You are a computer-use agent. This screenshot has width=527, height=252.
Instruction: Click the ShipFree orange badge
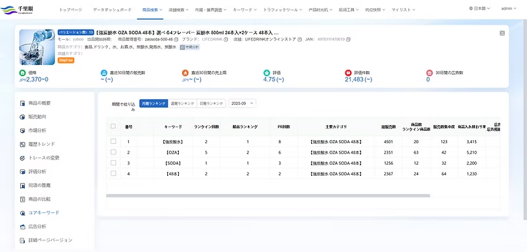pyautogui.click(x=66, y=60)
